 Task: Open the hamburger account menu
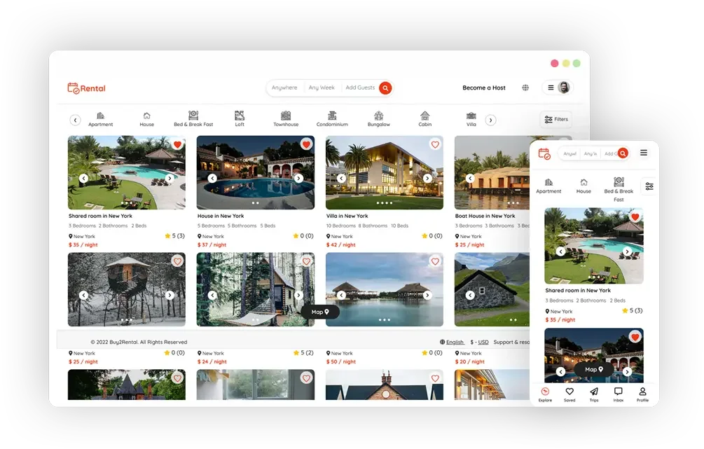pos(551,88)
